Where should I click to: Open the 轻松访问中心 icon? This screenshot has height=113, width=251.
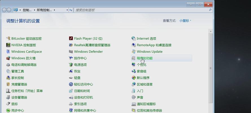[x=71, y=84]
